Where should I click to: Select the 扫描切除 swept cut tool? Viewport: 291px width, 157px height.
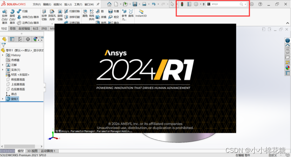(72, 11)
